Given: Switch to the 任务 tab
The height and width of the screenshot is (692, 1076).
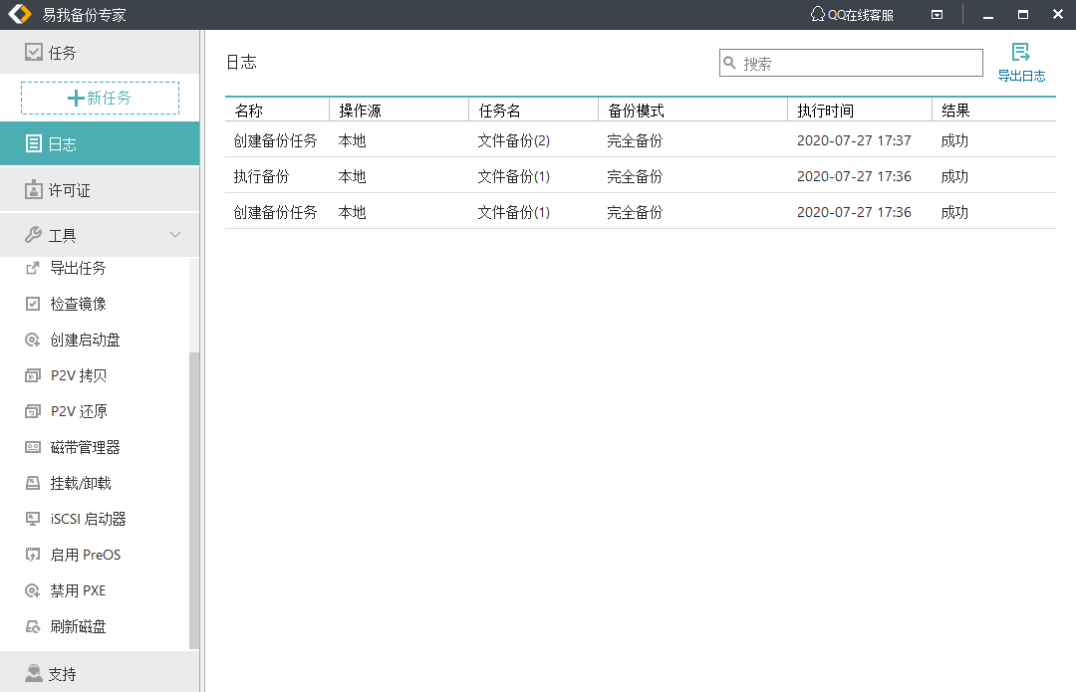Looking at the screenshot, I should pos(62,53).
